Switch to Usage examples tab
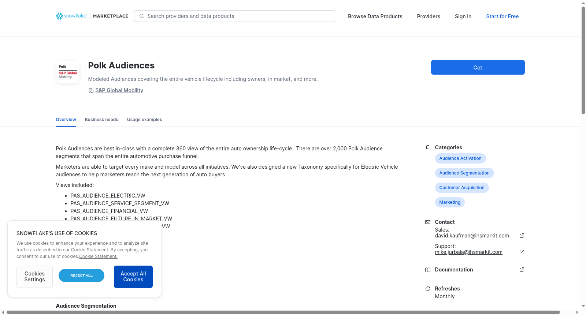The height and width of the screenshot is (315, 586). pos(144,120)
